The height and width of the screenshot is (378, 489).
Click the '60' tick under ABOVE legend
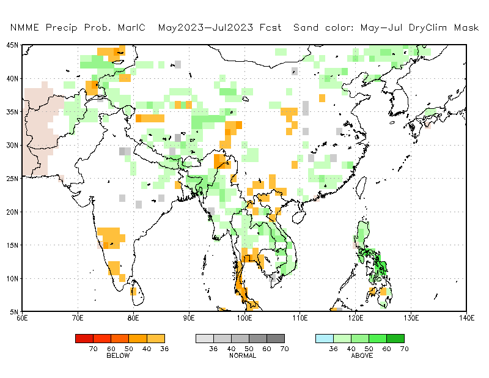pyautogui.click(x=387, y=349)
